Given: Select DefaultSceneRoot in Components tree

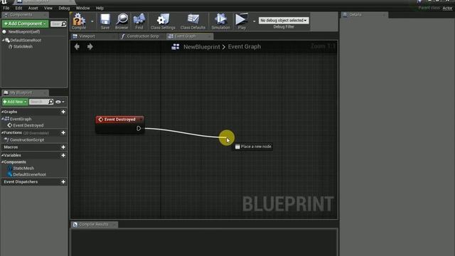Looking at the screenshot, I should [x=26, y=41].
